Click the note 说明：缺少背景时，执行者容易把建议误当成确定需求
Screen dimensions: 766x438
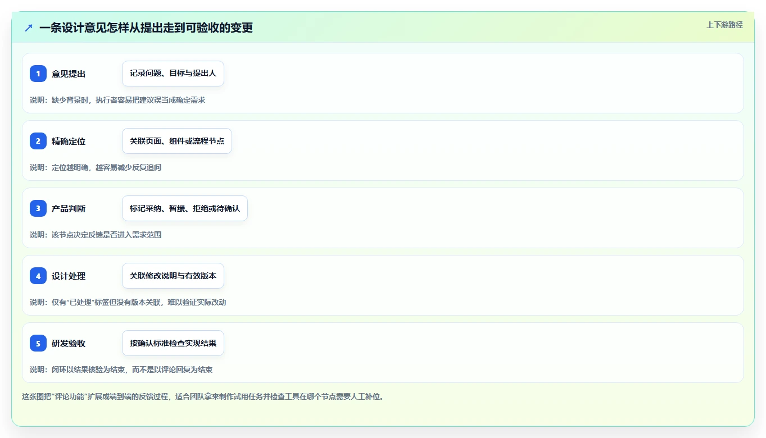click(117, 100)
